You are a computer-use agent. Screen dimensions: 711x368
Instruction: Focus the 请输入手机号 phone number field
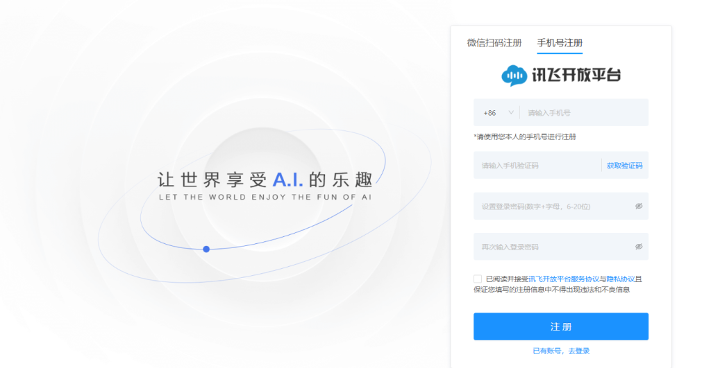click(584, 113)
